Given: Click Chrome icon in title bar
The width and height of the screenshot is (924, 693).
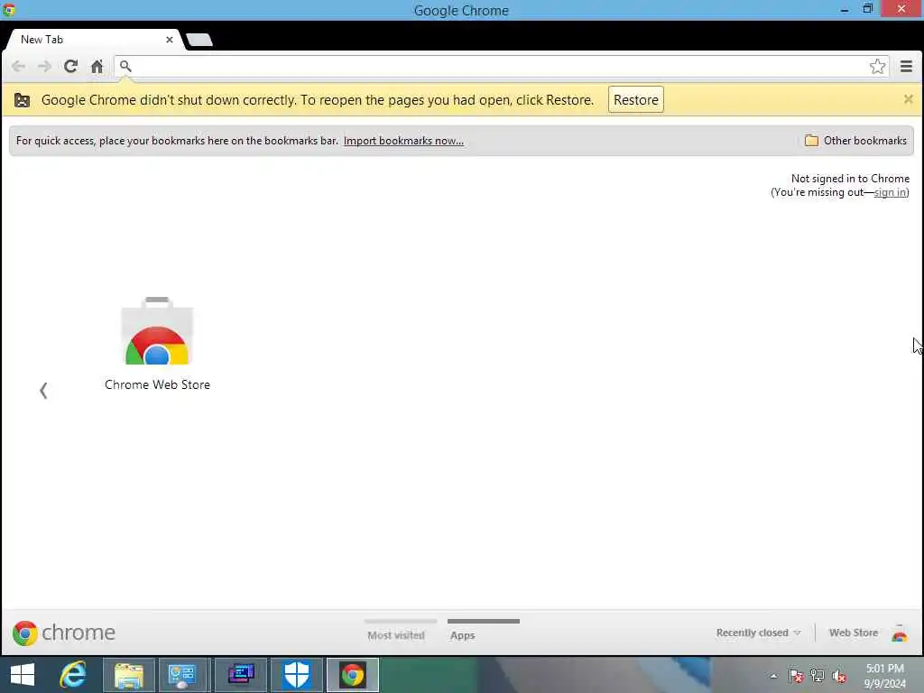Looking at the screenshot, I should (x=9, y=9).
